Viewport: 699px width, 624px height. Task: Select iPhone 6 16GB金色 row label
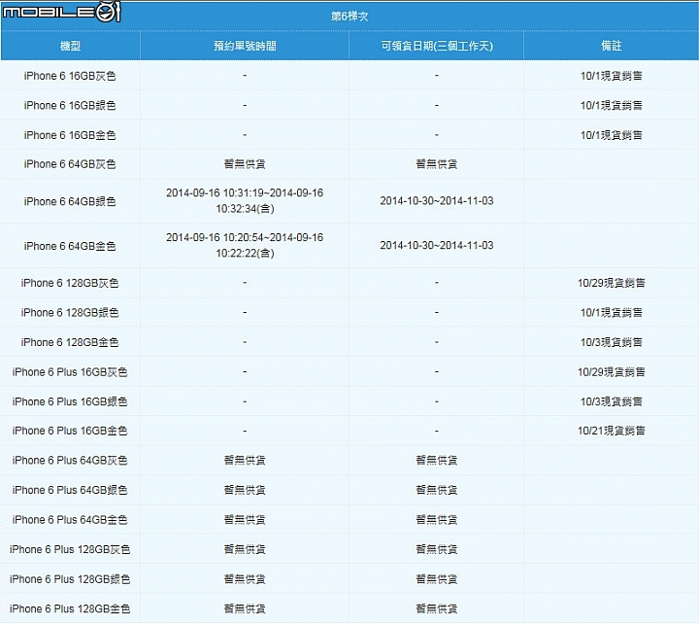[x=70, y=135]
